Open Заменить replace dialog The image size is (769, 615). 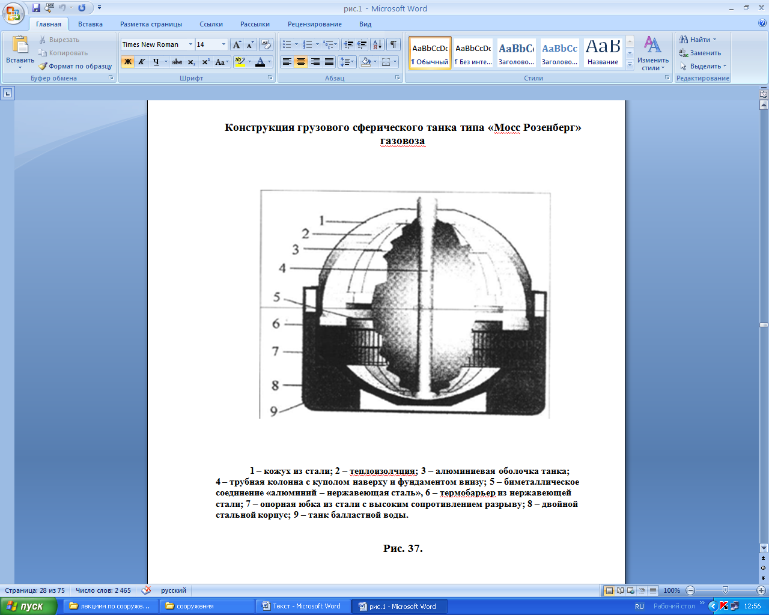(x=700, y=53)
